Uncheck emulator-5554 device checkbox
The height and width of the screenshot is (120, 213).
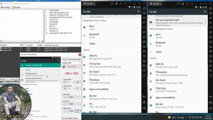point(1,48)
